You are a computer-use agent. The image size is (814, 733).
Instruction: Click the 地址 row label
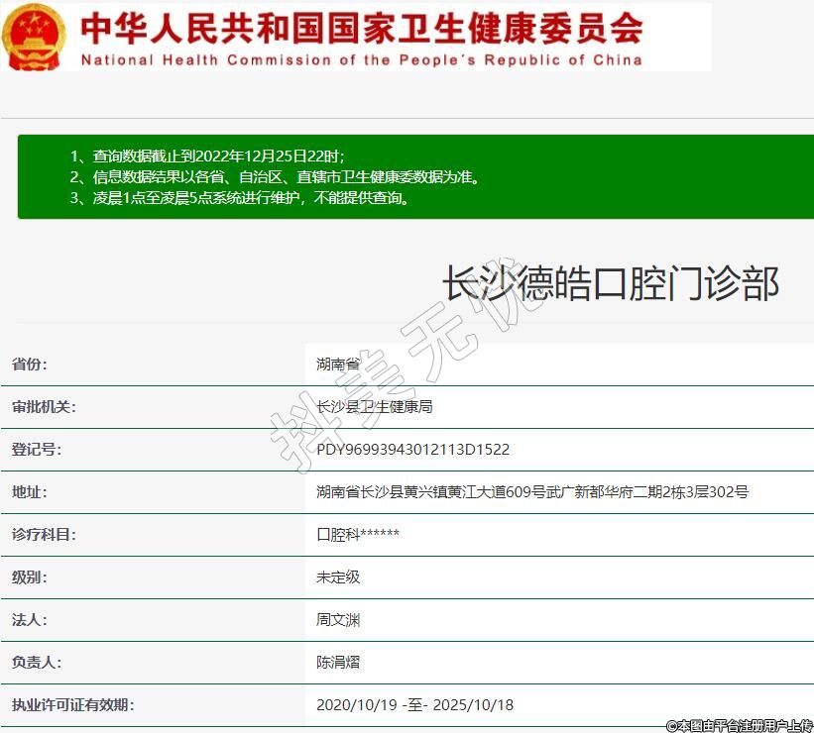coord(30,492)
